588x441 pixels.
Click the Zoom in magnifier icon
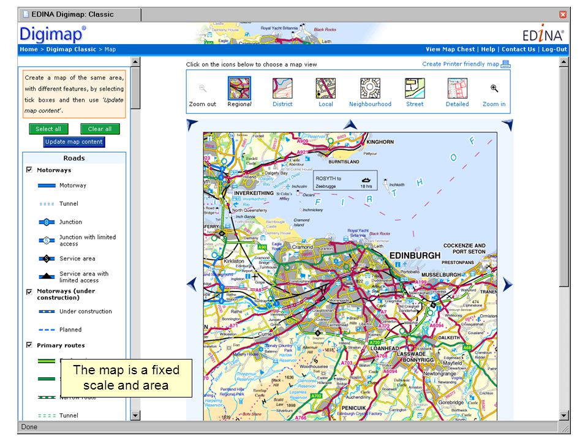494,88
